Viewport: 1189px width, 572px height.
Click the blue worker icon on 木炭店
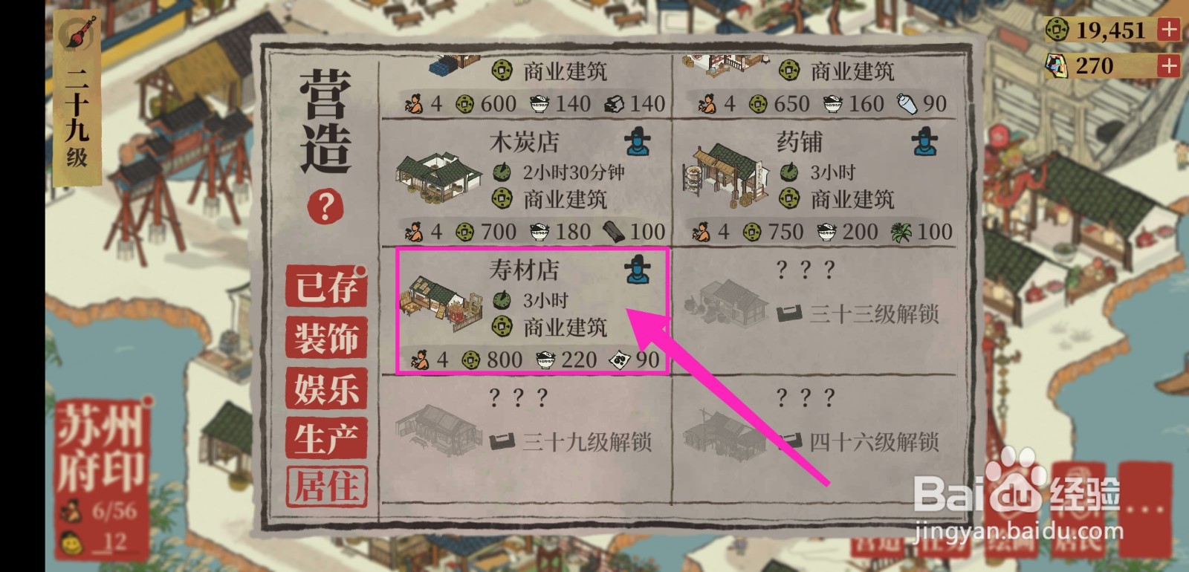coord(637,141)
